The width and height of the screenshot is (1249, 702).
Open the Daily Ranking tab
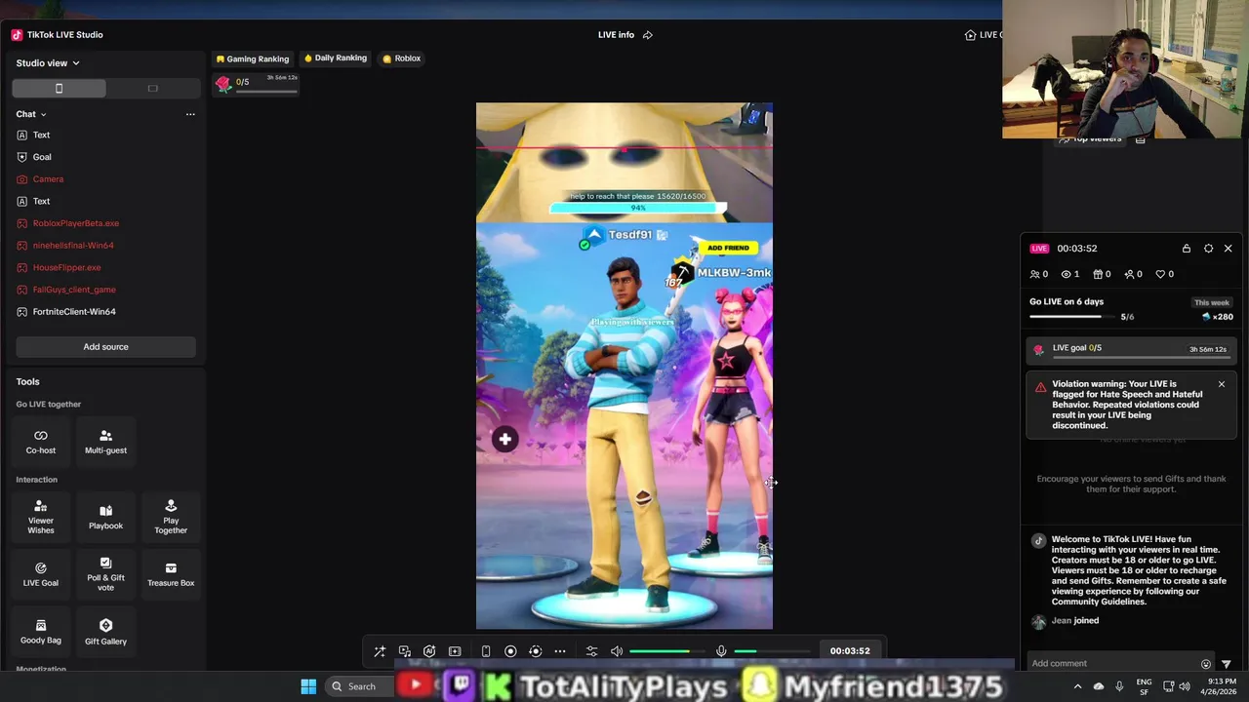tap(336, 58)
